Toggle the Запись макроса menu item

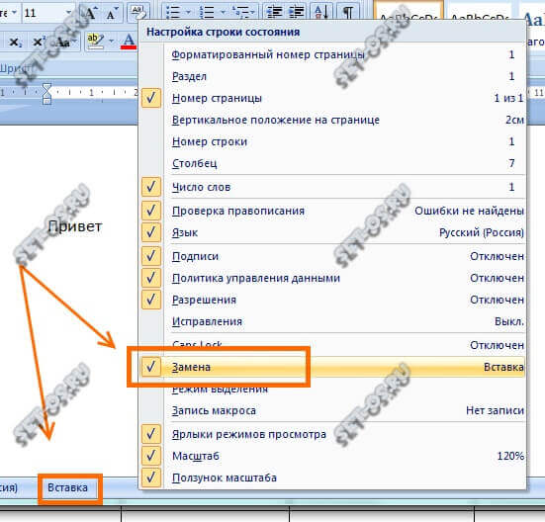[x=333, y=410]
